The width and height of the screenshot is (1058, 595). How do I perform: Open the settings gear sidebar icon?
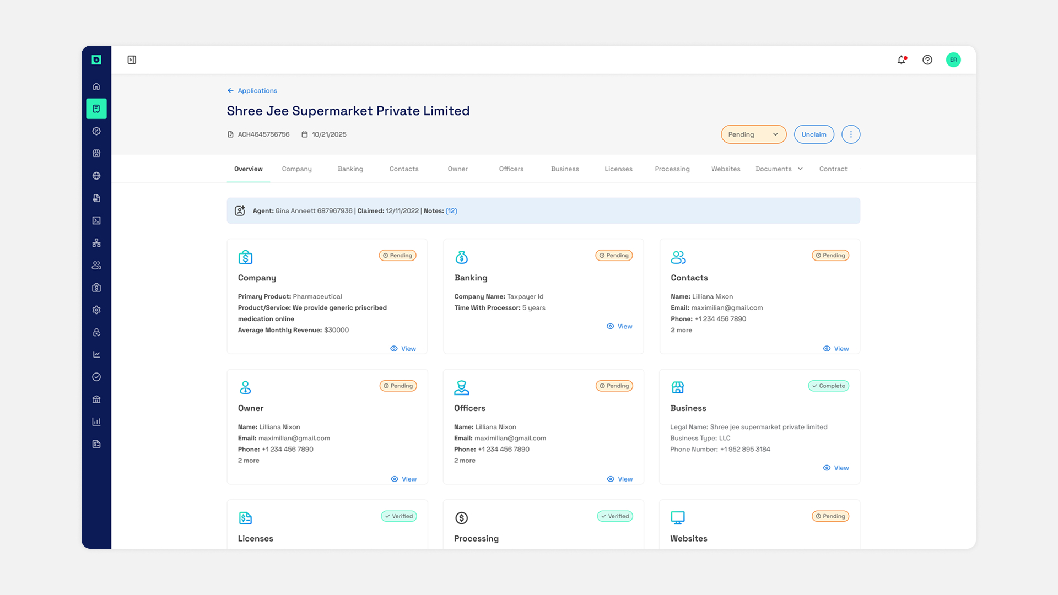96,310
